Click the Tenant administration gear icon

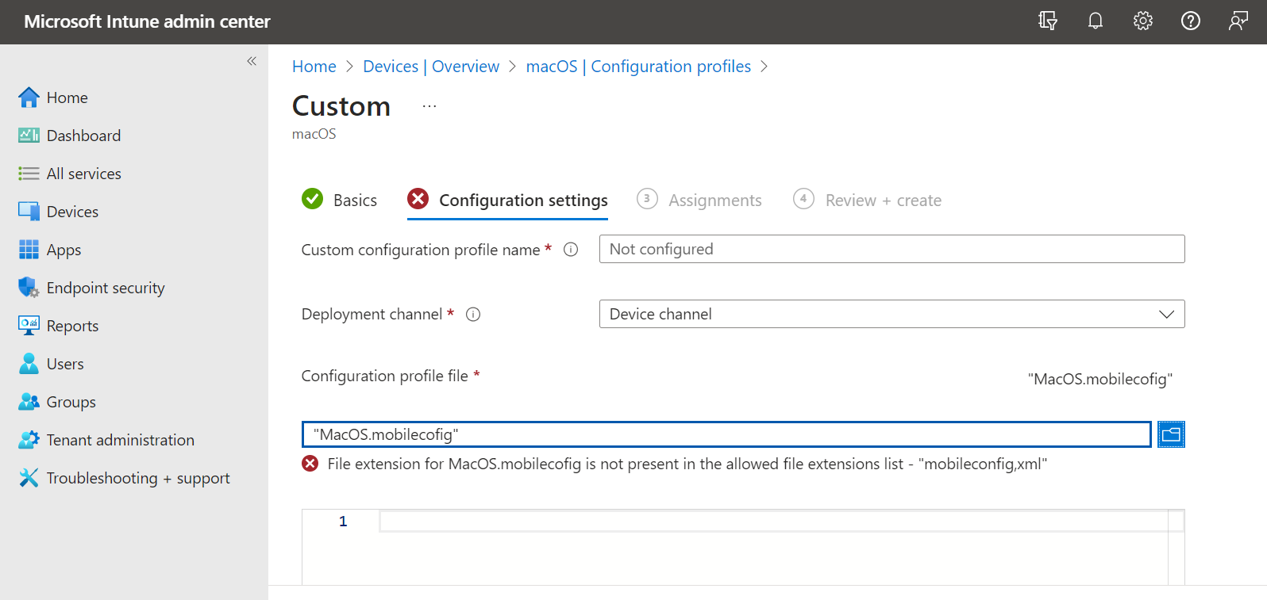(29, 440)
